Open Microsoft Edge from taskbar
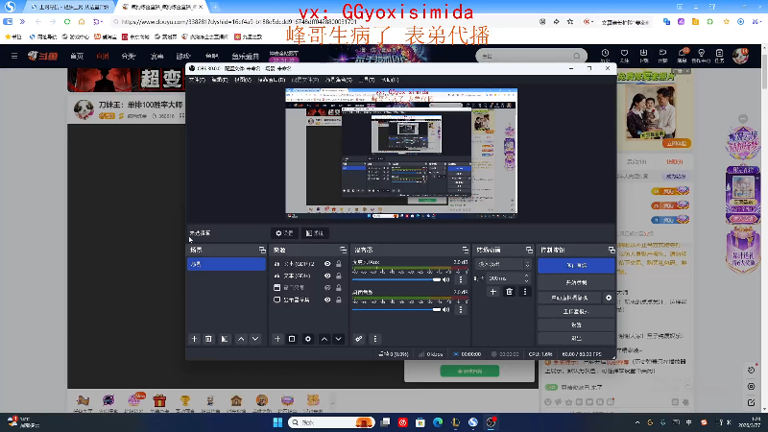The image size is (768, 432). click(x=438, y=422)
